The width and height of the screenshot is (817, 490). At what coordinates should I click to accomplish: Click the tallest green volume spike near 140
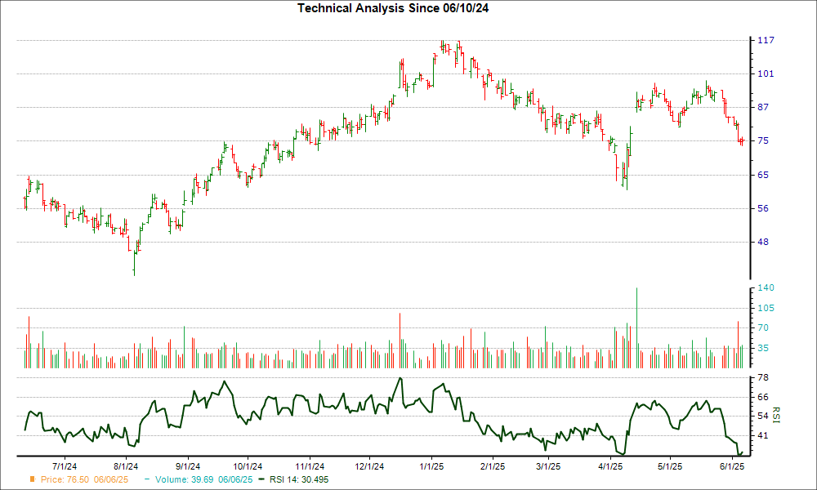pos(636,328)
